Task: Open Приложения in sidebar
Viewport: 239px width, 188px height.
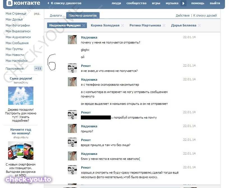Action: tap(15, 69)
